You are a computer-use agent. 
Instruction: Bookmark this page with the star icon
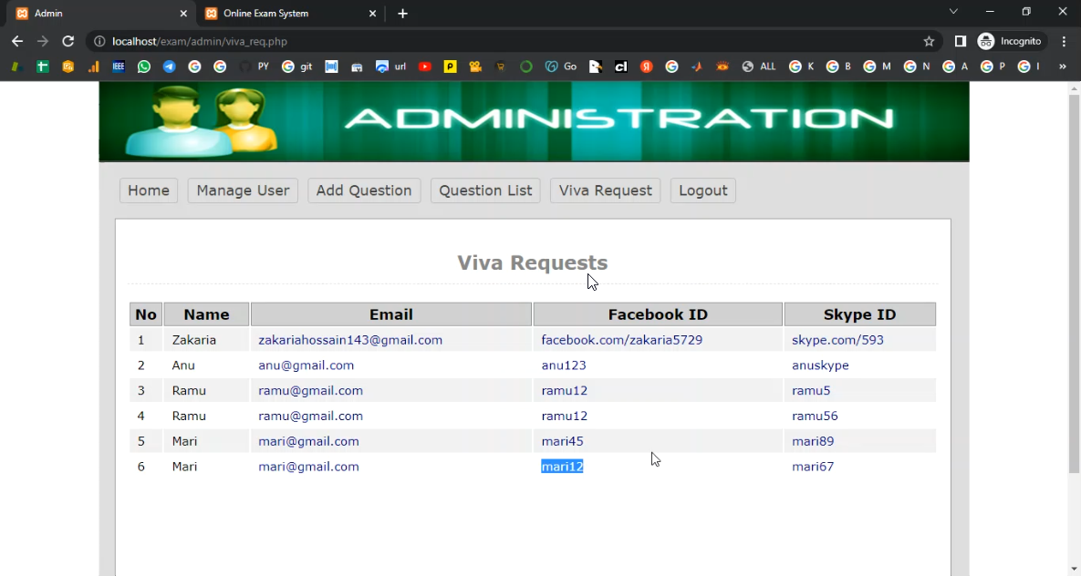929,41
